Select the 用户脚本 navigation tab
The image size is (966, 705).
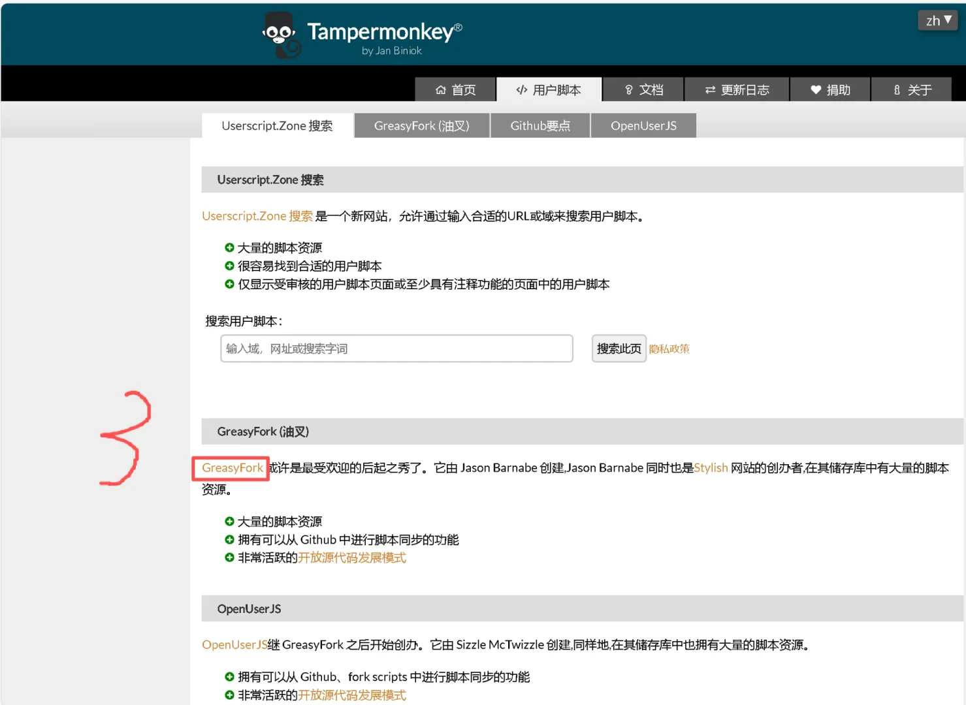point(549,89)
